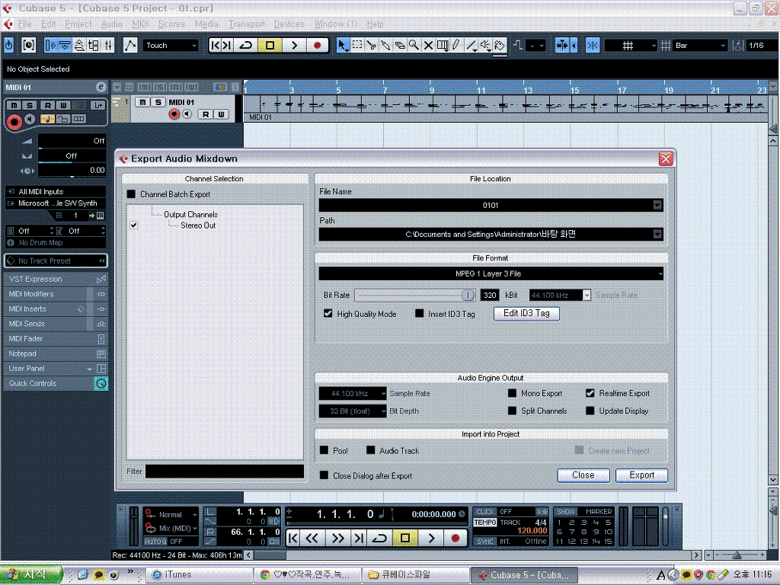Open the File Format MPEG 1 Layer 3 dropdown
780x585 pixels.
tap(491, 273)
